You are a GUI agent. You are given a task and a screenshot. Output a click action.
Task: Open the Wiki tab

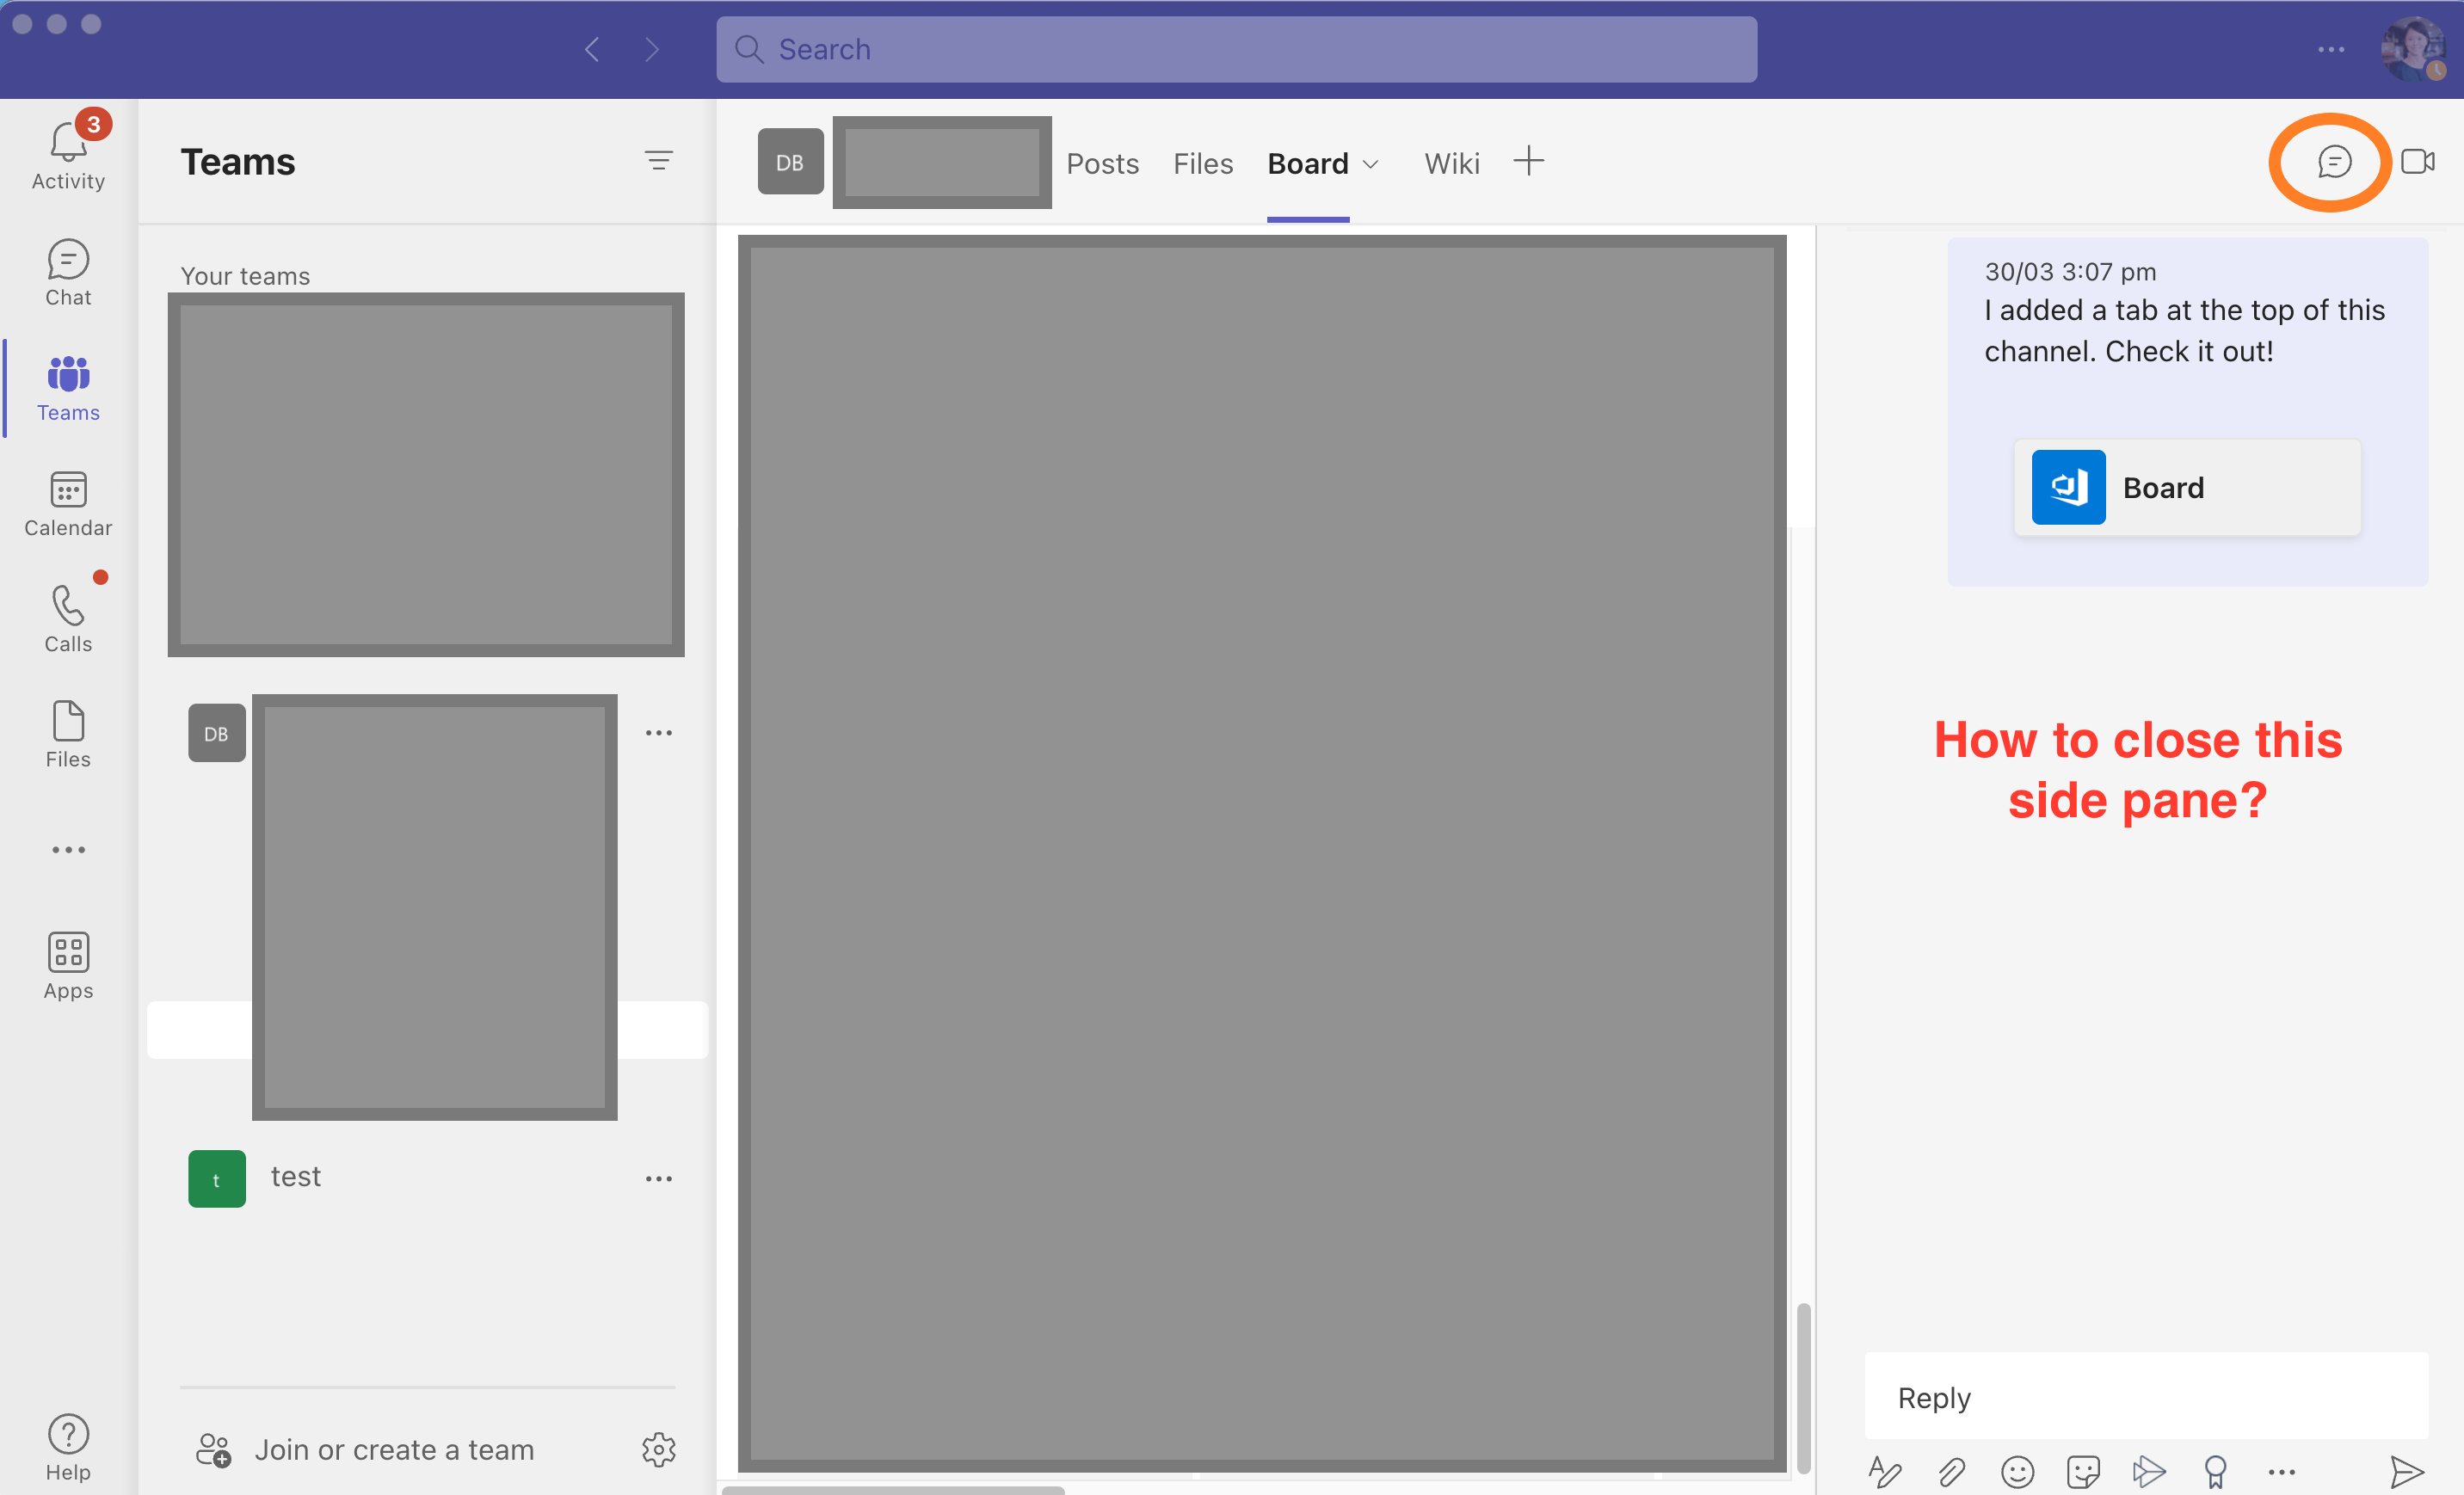[1451, 163]
